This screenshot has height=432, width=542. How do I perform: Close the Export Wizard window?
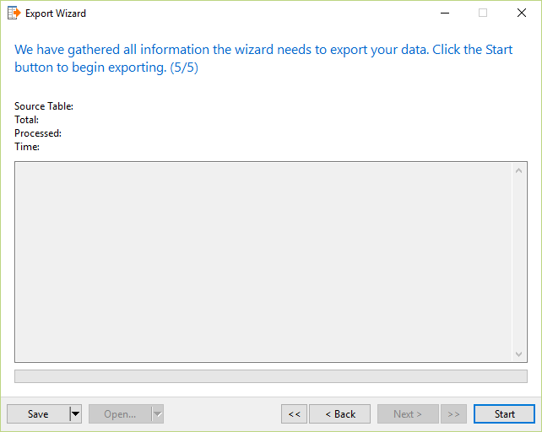[x=521, y=13]
